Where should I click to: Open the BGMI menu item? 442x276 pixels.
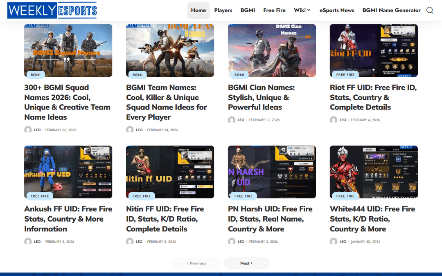pos(248,10)
